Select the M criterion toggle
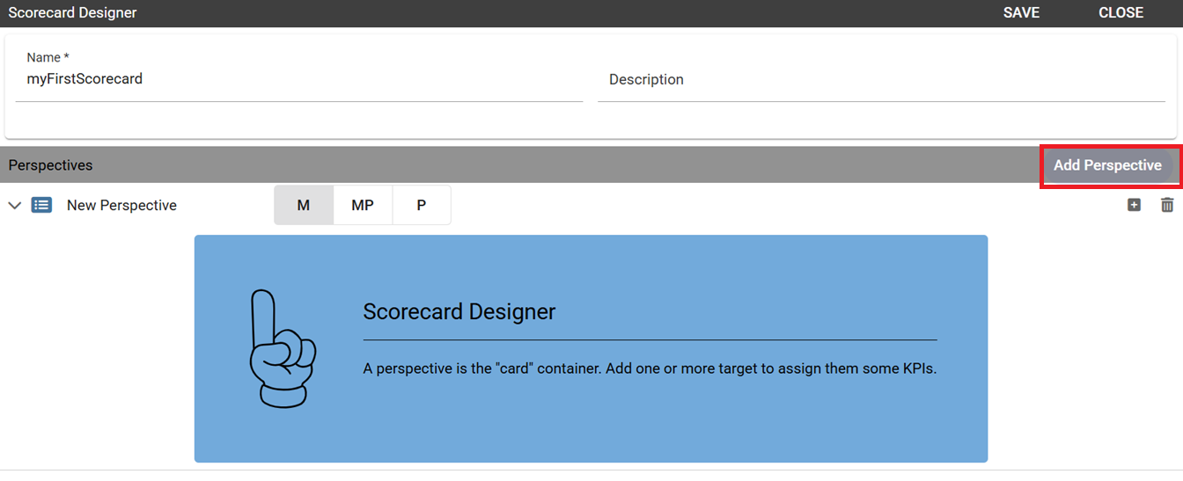 click(x=304, y=205)
